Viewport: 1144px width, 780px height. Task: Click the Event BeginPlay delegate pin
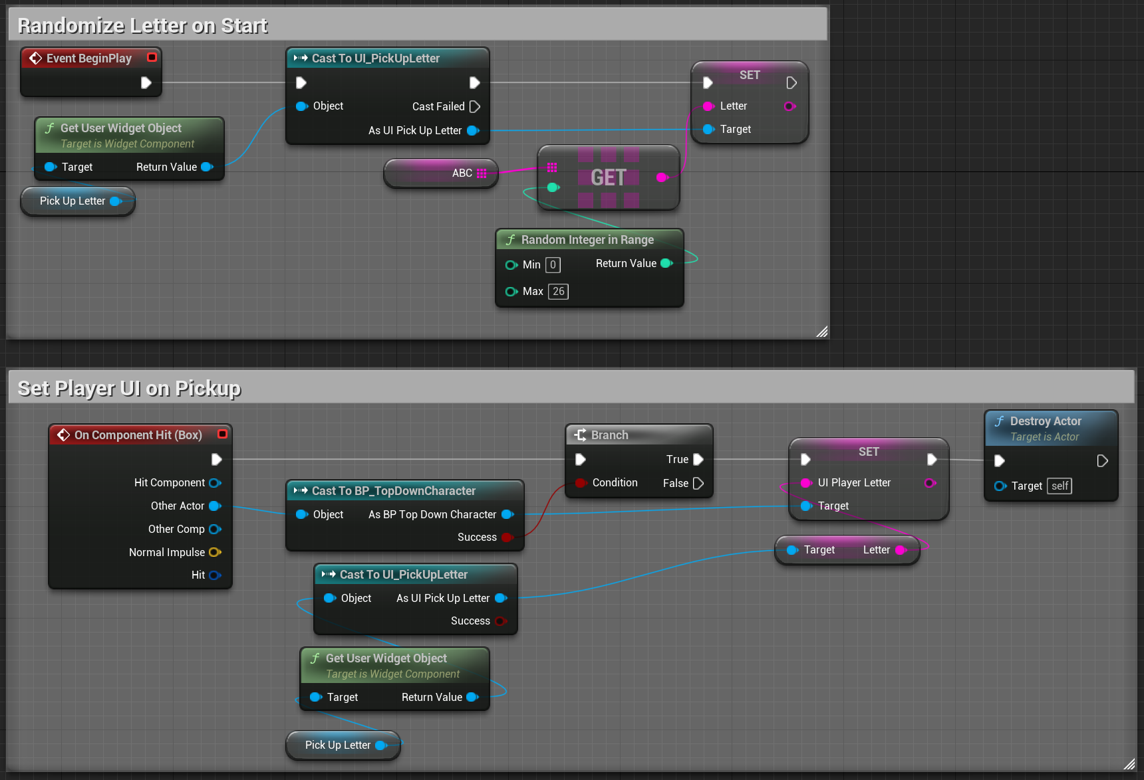click(152, 58)
